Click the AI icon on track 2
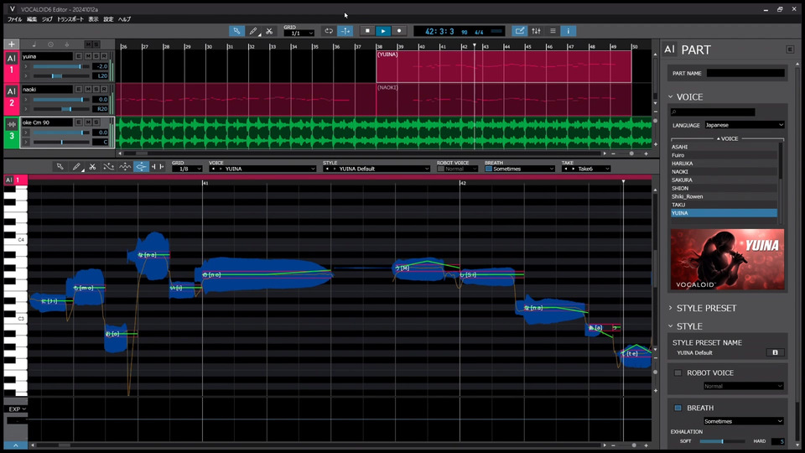Viewport: 805px width, 453px height. (11, 91)
